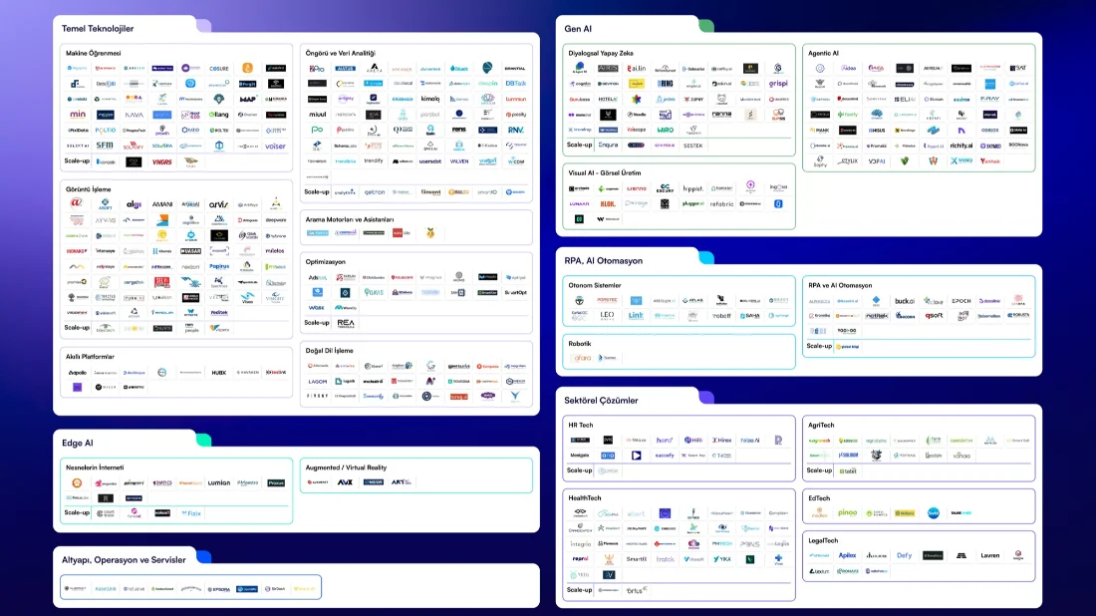Click the trendify logo
Image resolution: width=1096 pixels, height=616 pixels.
[374, 160]
